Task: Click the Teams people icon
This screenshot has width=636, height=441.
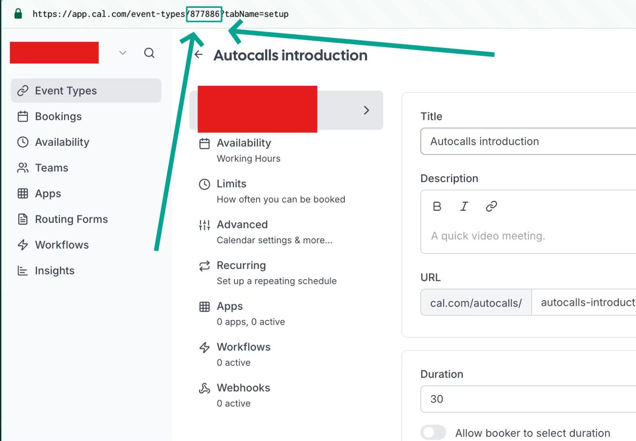Action: click(x=23, y=168)
